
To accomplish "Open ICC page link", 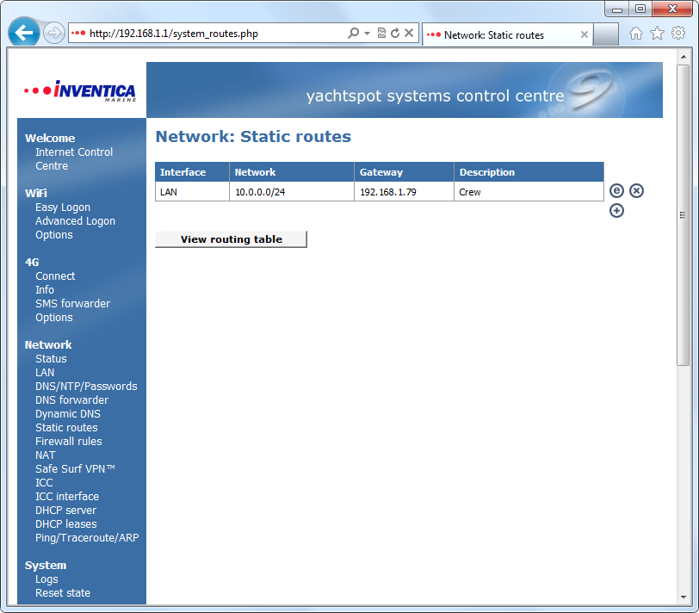I will (44, 483).
